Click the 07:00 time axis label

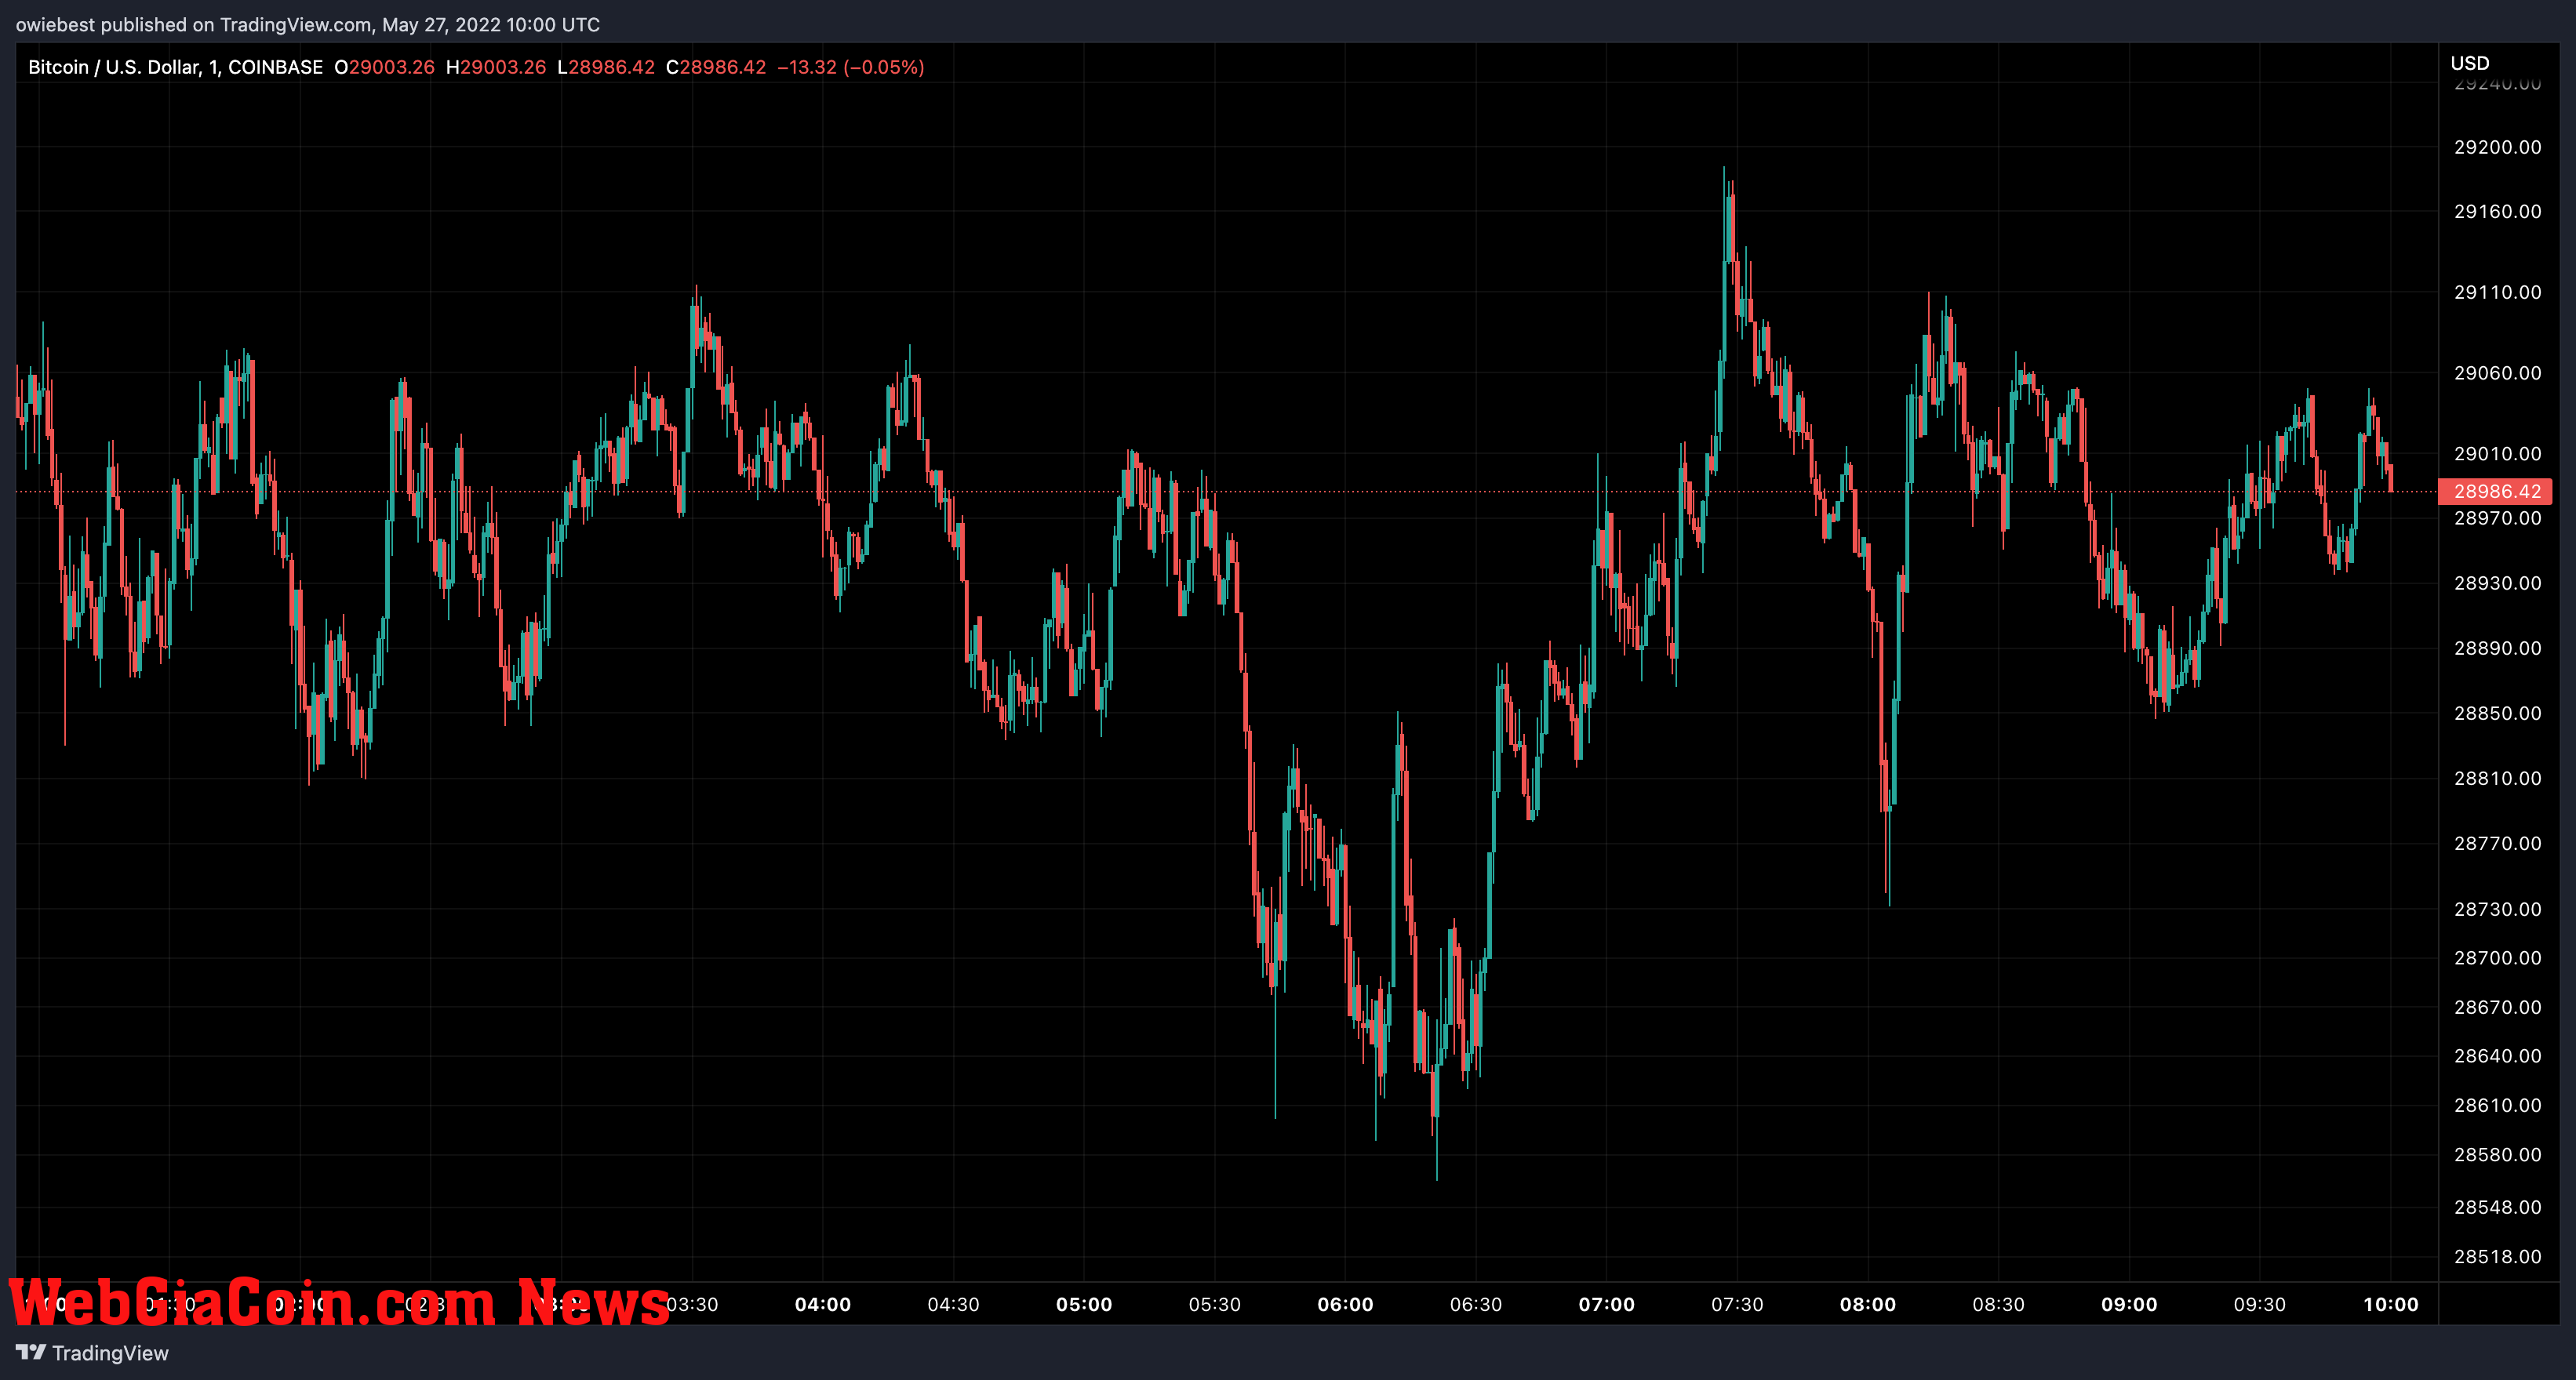tap(1607, 1304)
